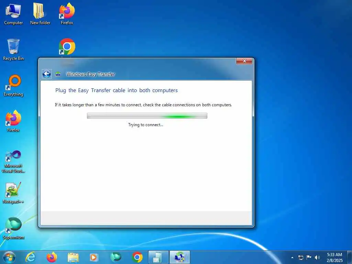Launch Internet Explorer from the taskbar

[x=31, y=257]
